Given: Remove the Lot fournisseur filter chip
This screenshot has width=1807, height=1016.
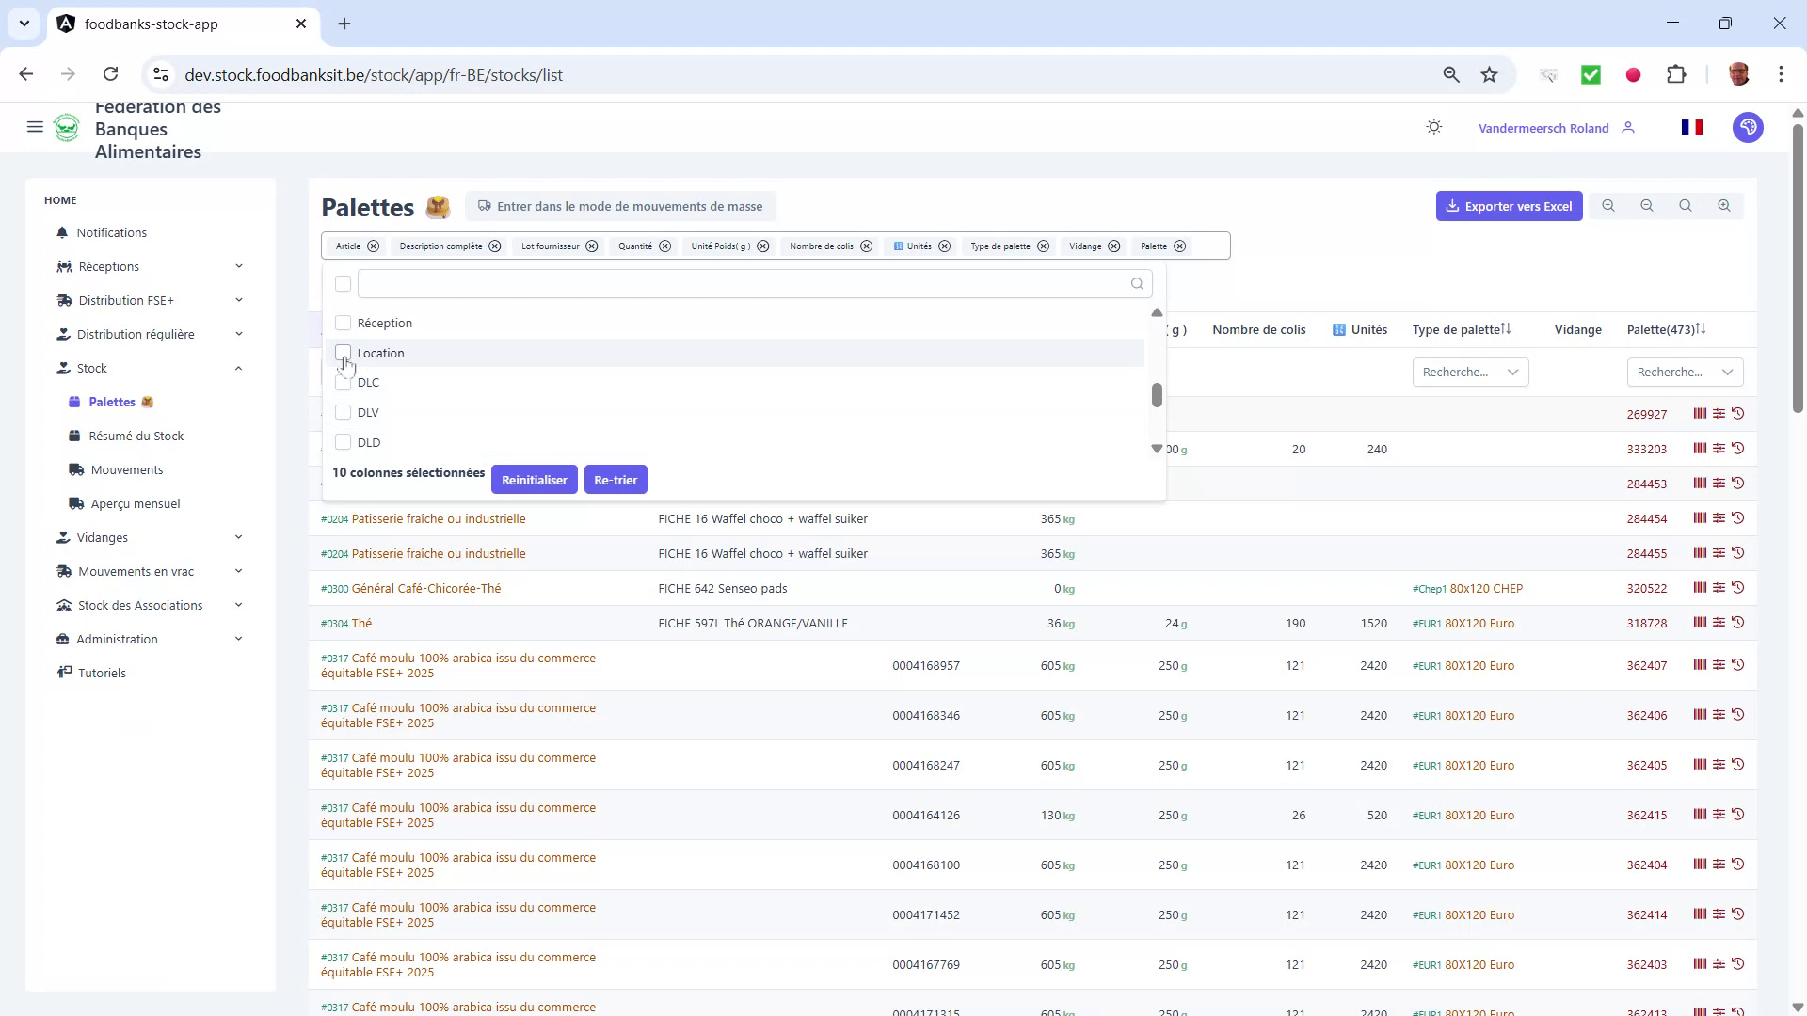Looking at the screenshot, I should (591, 246).
